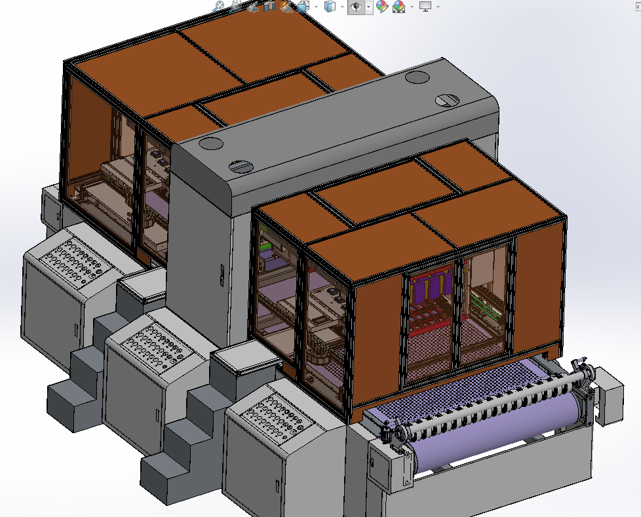Expand the View Orientation dropdown arrow
Screen dimensions: 641x517
[316, 7]
